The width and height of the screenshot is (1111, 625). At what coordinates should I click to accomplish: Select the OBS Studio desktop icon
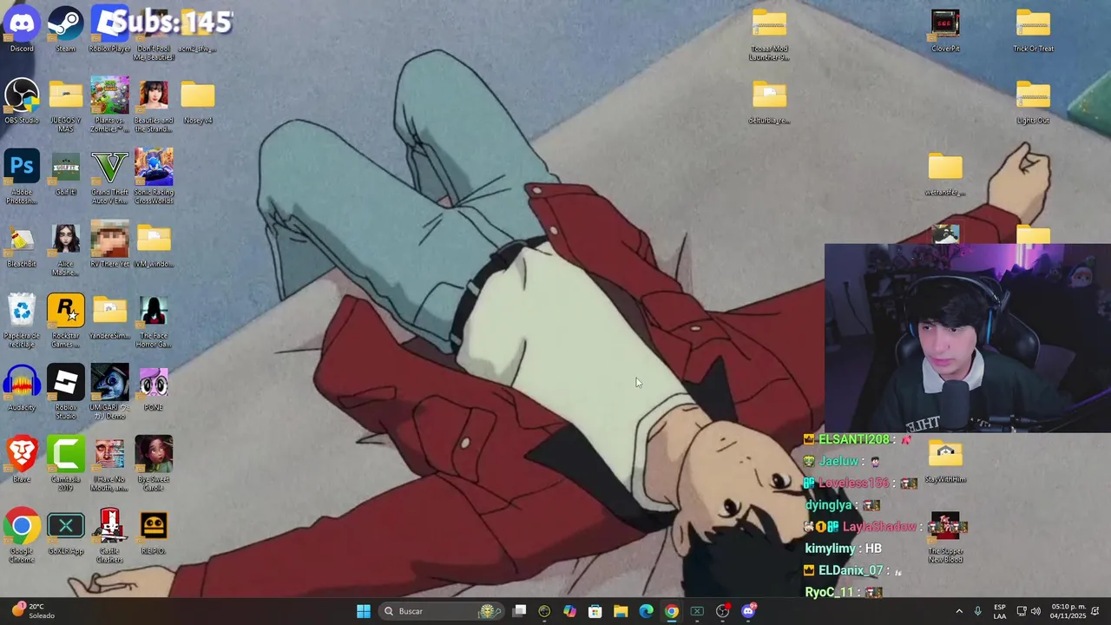coord(22,101)
